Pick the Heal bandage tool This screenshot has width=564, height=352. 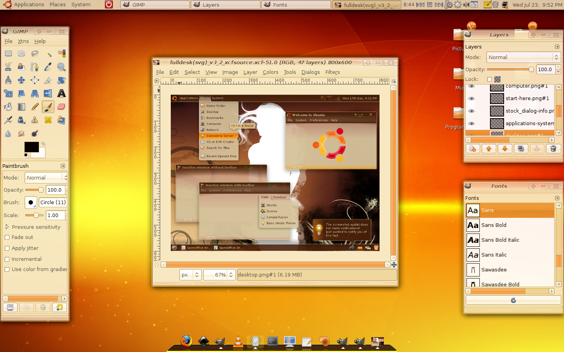coord(48,120)
